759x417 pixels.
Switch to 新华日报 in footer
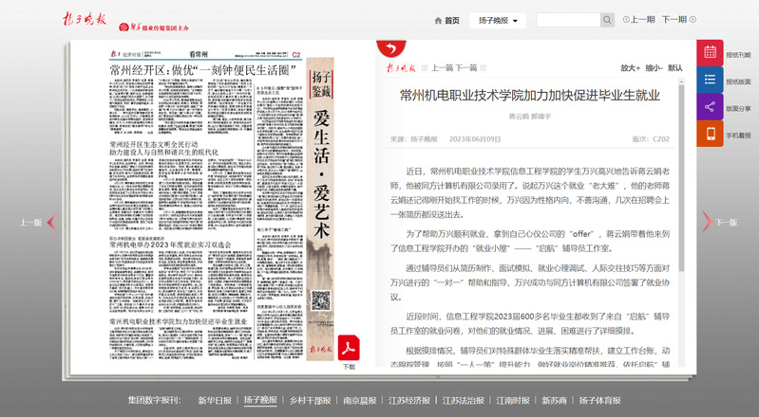click(214, 400)
